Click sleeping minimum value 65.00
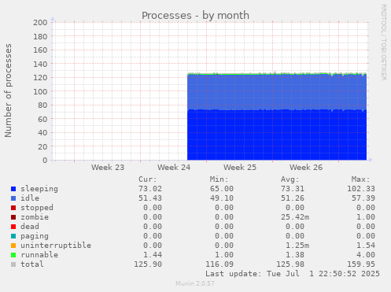The width and height of the screenshot is (391, 292). tap(222, 189)
